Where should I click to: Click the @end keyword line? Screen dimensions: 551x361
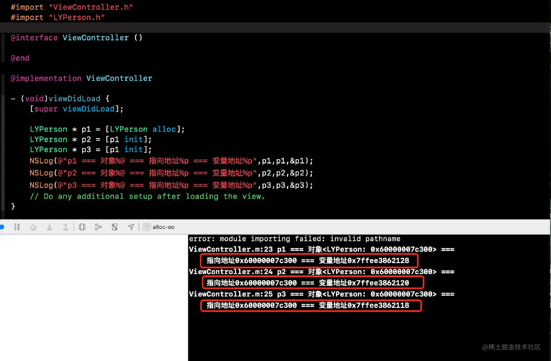pyautogui.click(x=20, y=58)
